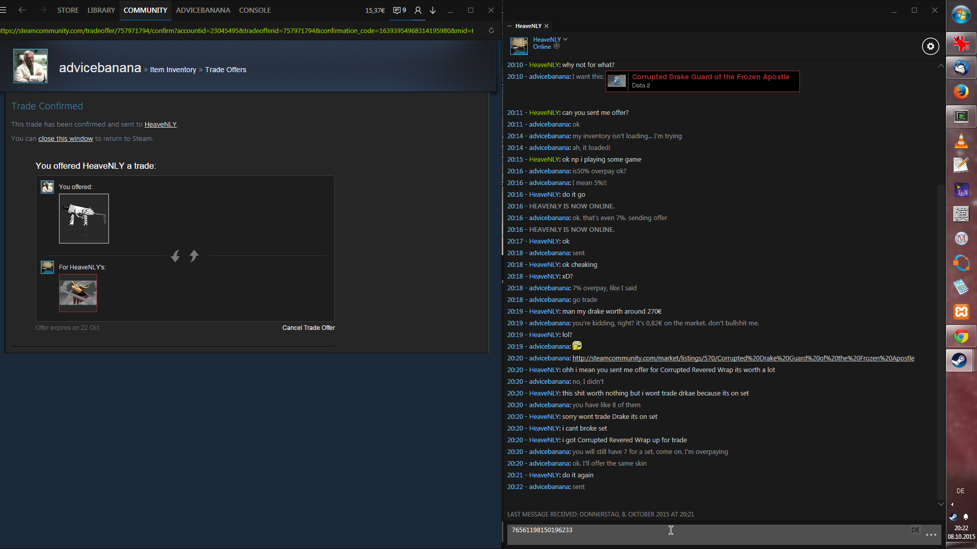Close the HeaveNLY chat tab
This screenshot has width=977, height=549.
pyautogui.click(x=547, y=26)
